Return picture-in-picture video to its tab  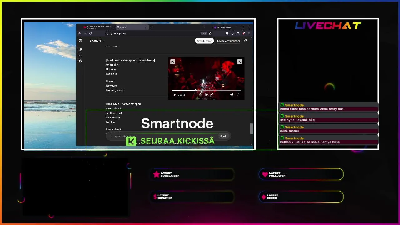click(173, 62)
